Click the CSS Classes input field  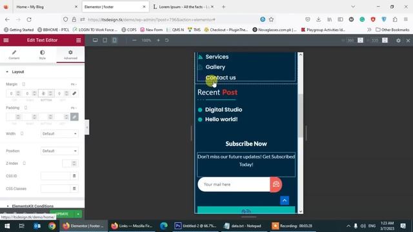[x=55, y=189]
